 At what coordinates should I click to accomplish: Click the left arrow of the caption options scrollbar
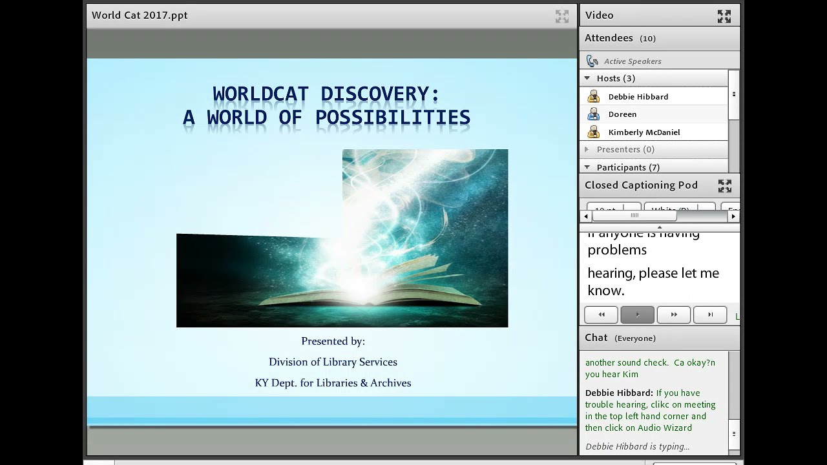point(587,216)
